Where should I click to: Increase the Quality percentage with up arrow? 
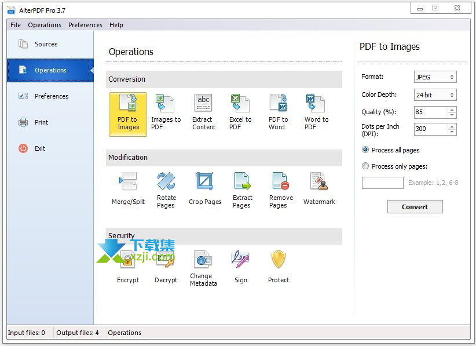452,110
